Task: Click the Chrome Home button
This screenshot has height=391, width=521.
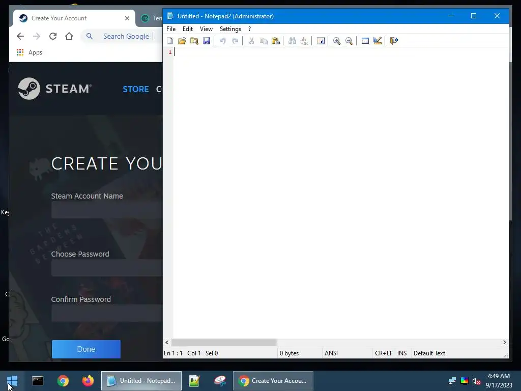Action: 69,36
